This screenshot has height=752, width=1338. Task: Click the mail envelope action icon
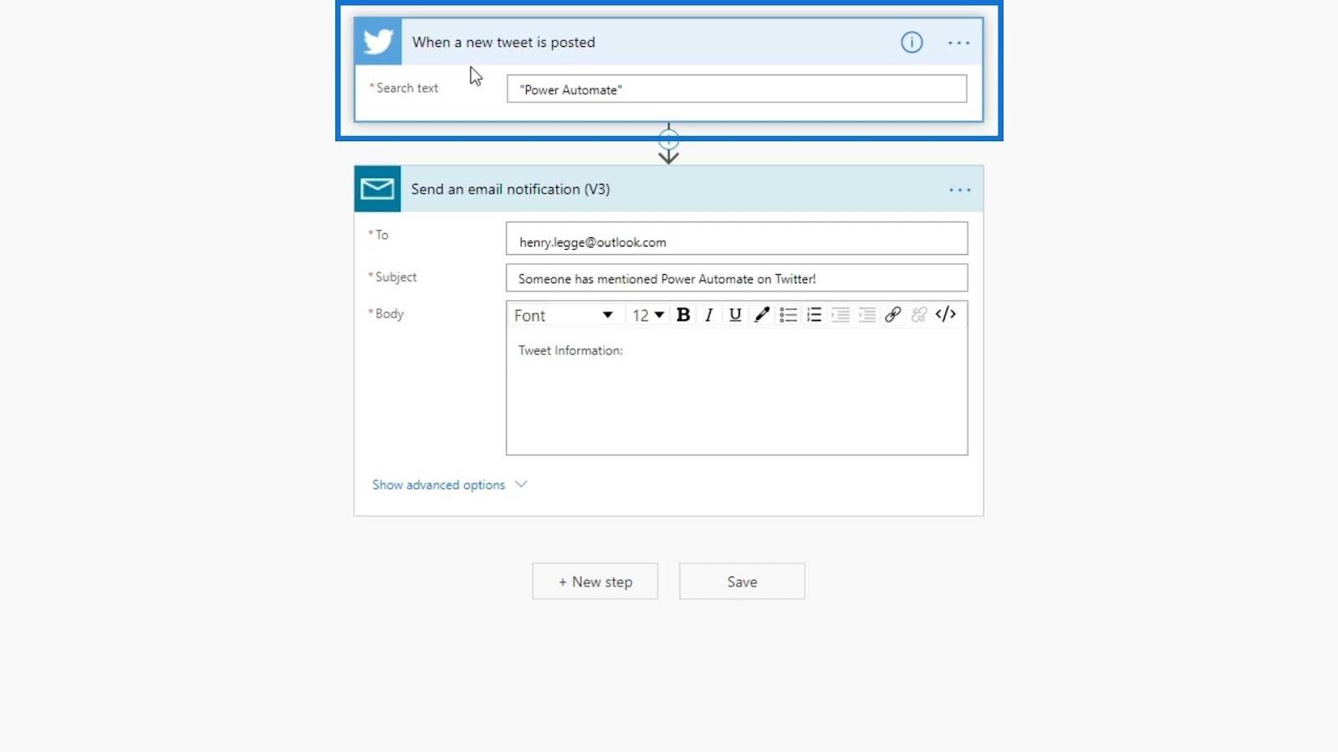[x=377, y=189]
